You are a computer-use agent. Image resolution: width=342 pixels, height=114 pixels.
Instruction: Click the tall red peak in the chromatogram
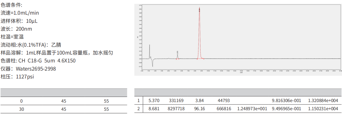point(199,33)
